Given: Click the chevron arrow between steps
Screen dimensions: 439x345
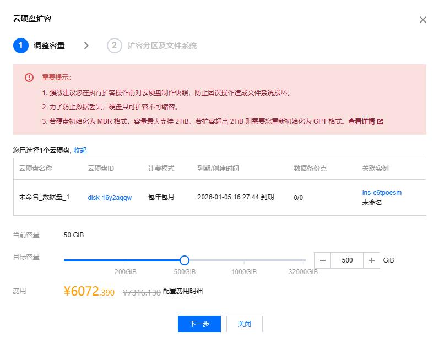Looking at the screenshot, I should tap(86, 46).
